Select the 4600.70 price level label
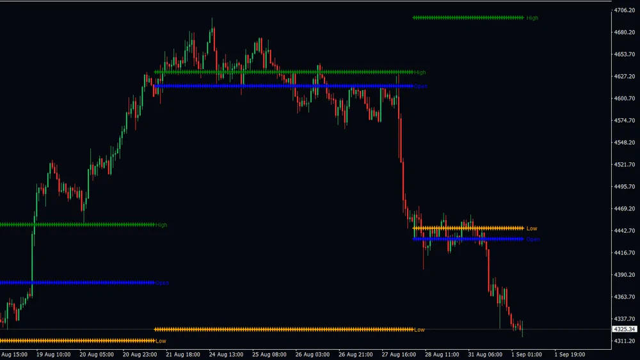 (x=625, y=98)
